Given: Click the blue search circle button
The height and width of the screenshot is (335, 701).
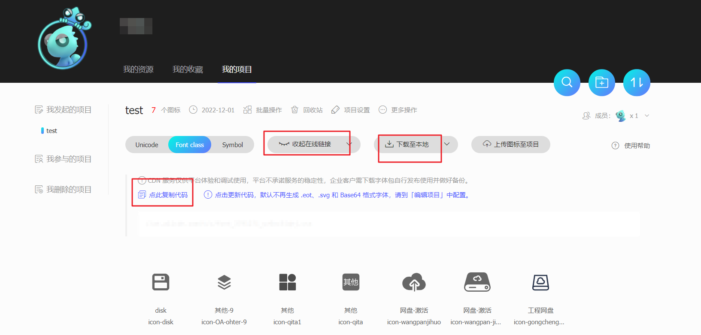Looking at the screenshot, I should [567, 82].
